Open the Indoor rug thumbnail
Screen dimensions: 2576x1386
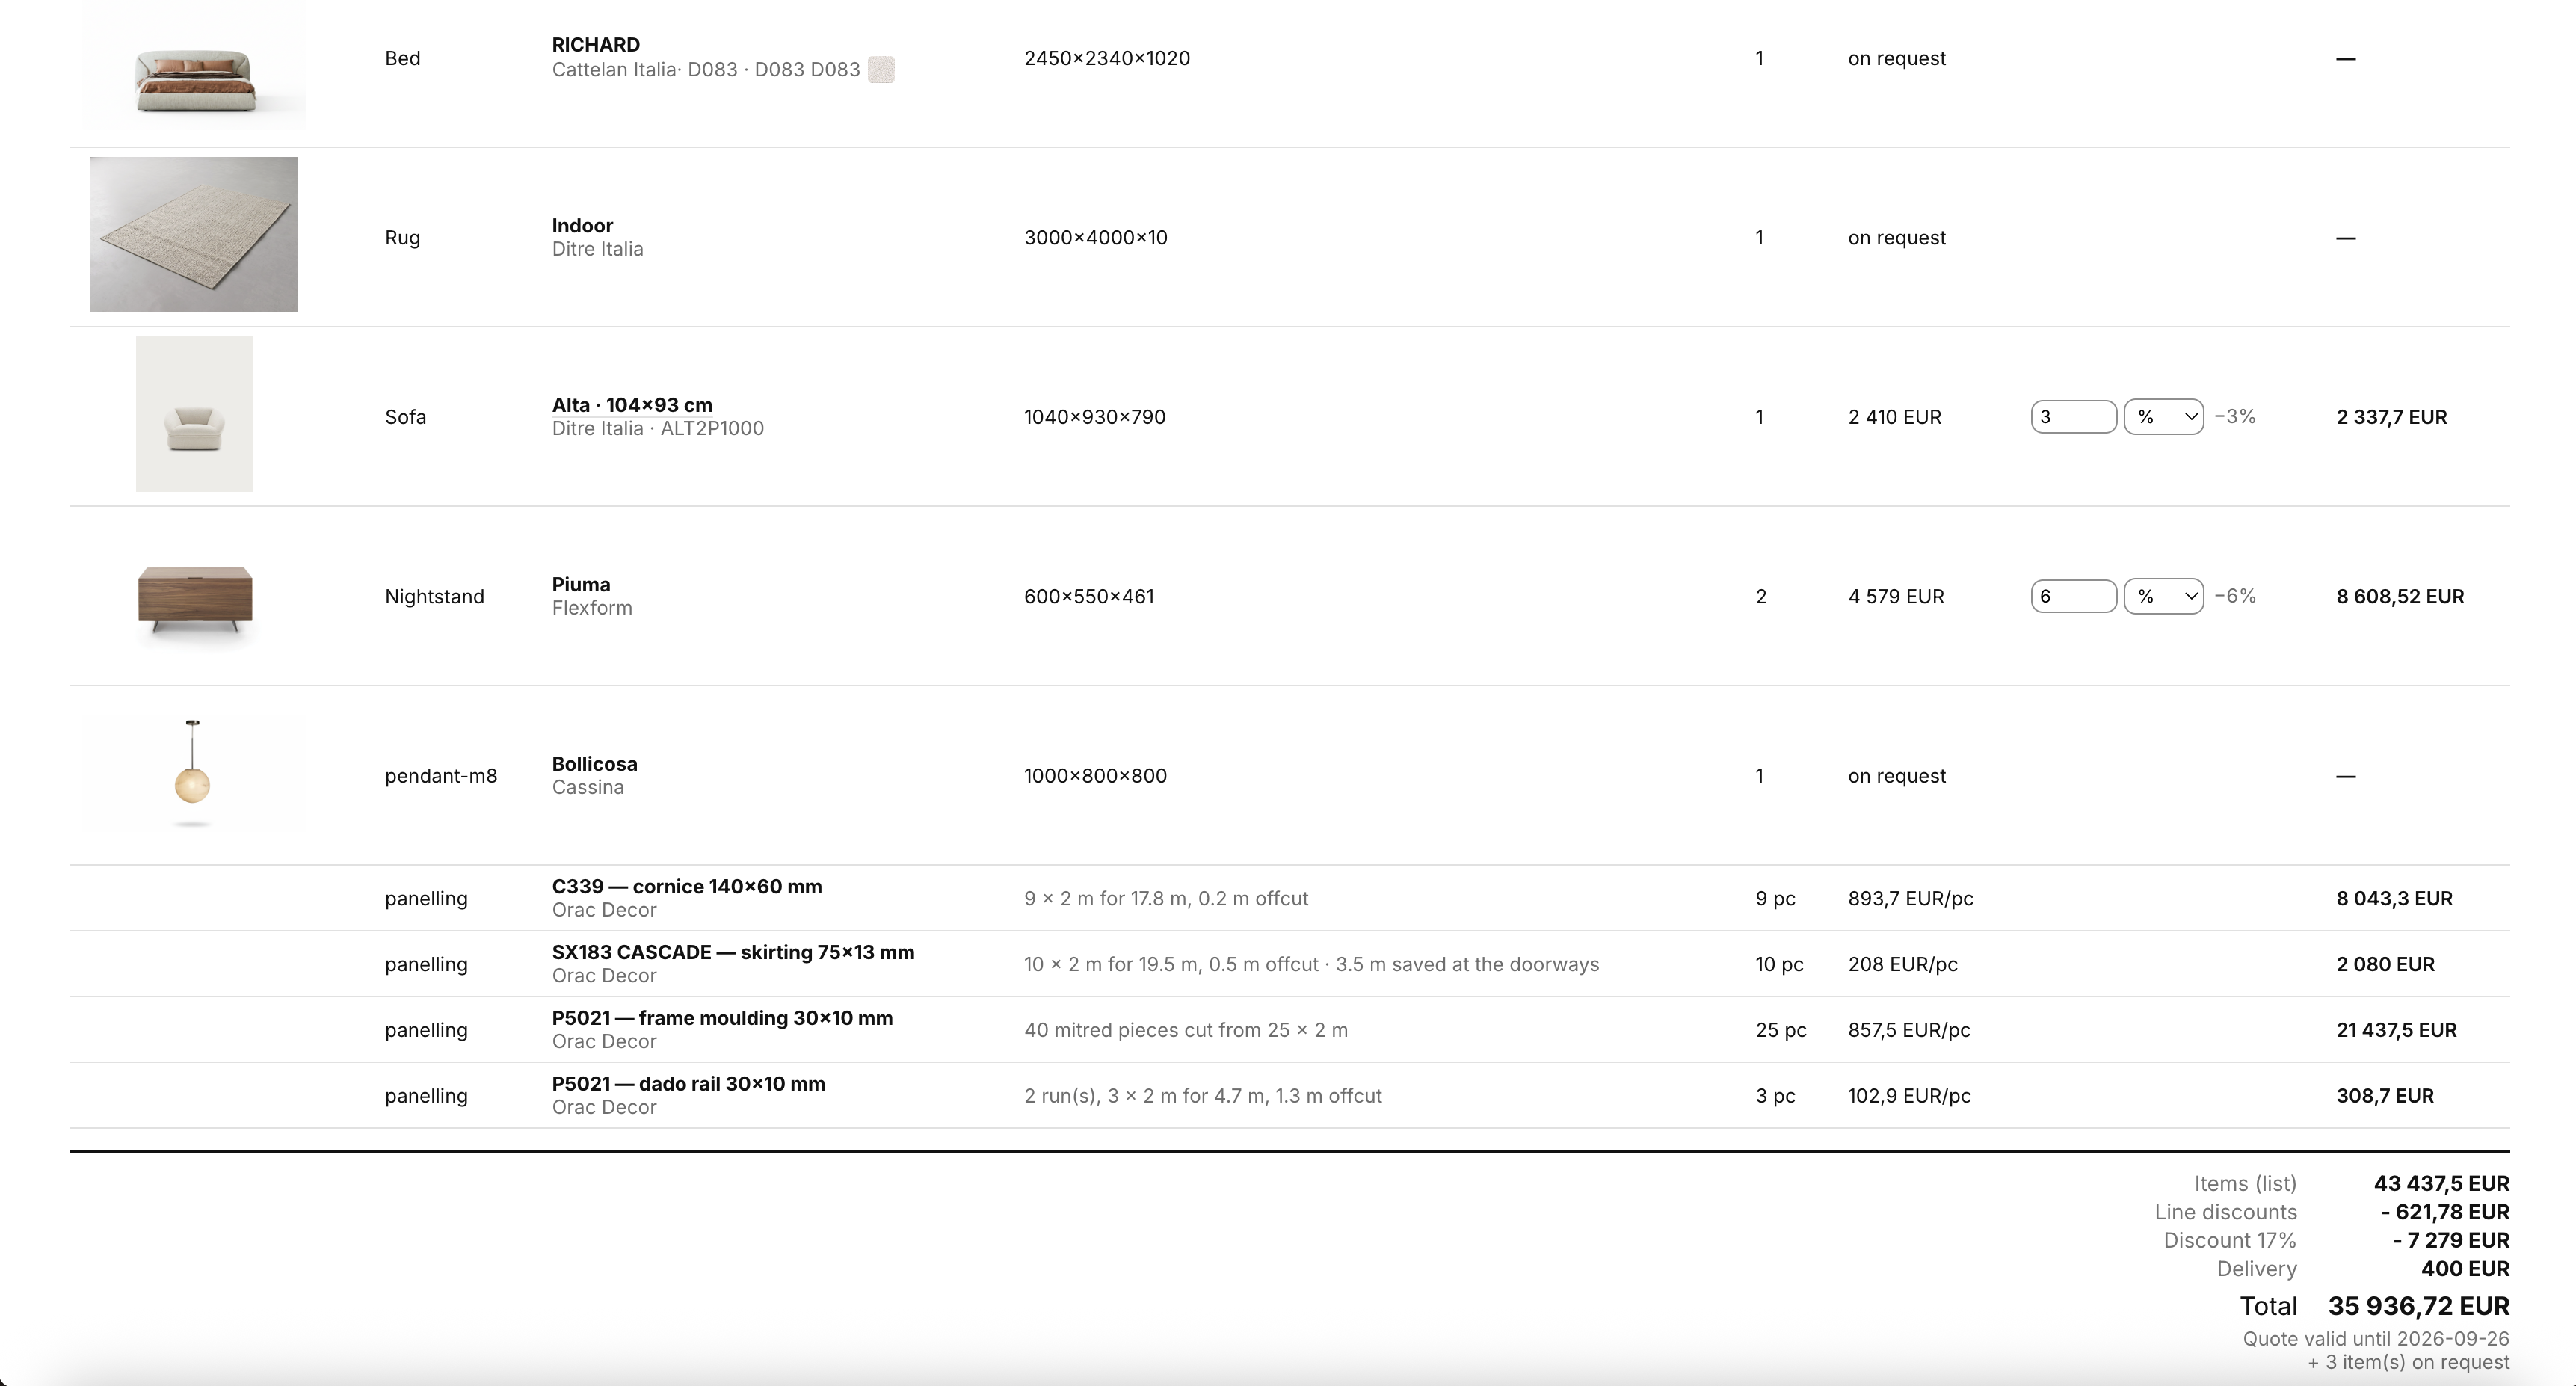click(194, 234)
